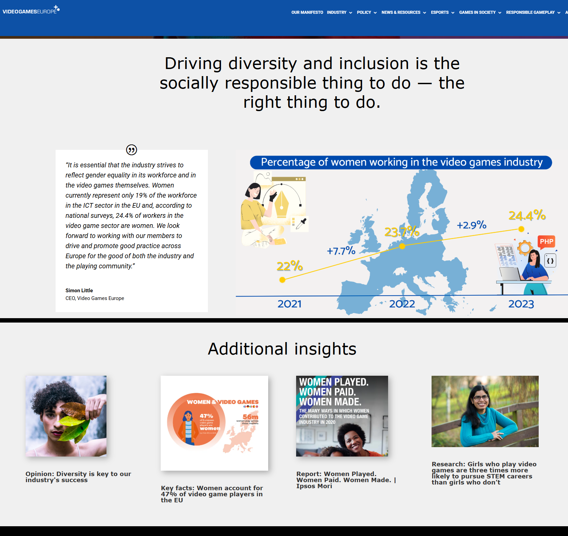
Task: Expand the Games in Society dropdown chevron
Action: point(500,13)
